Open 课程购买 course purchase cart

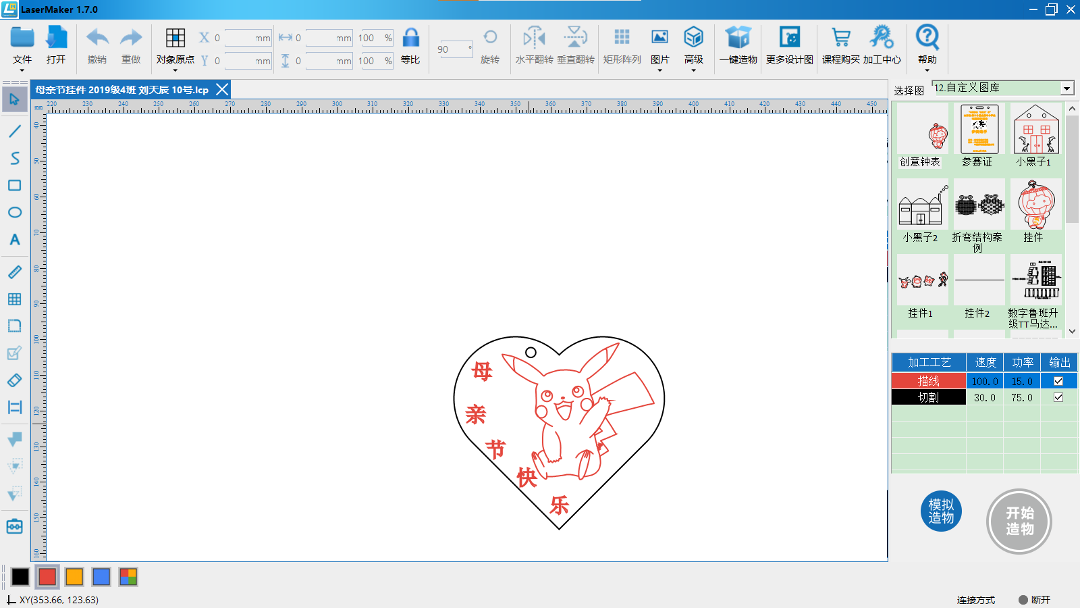(x=840, y=37)
